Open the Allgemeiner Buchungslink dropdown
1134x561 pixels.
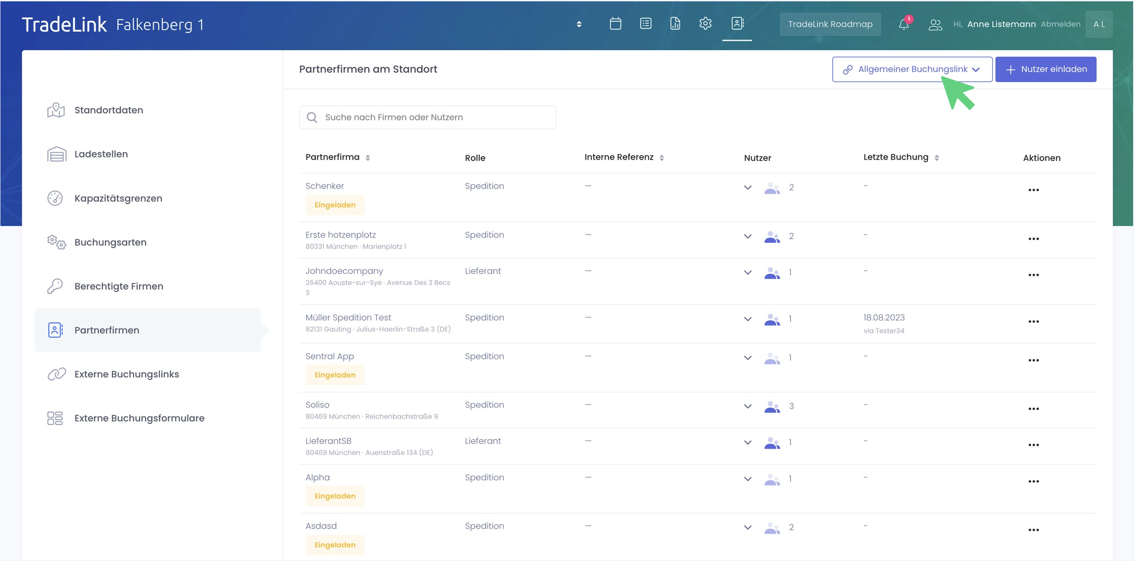912,69
